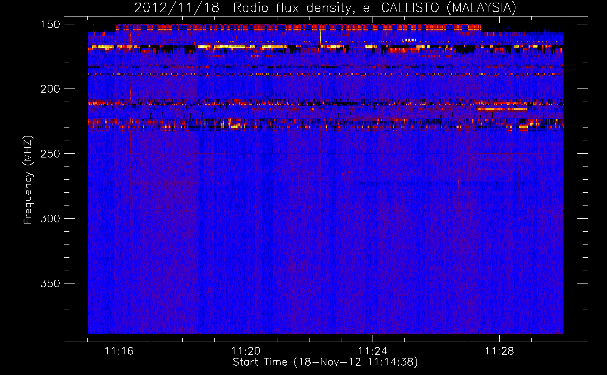This screenshot has height=375, width=607.
Task: Click the 11:24 time tick label
Action: 373,351
